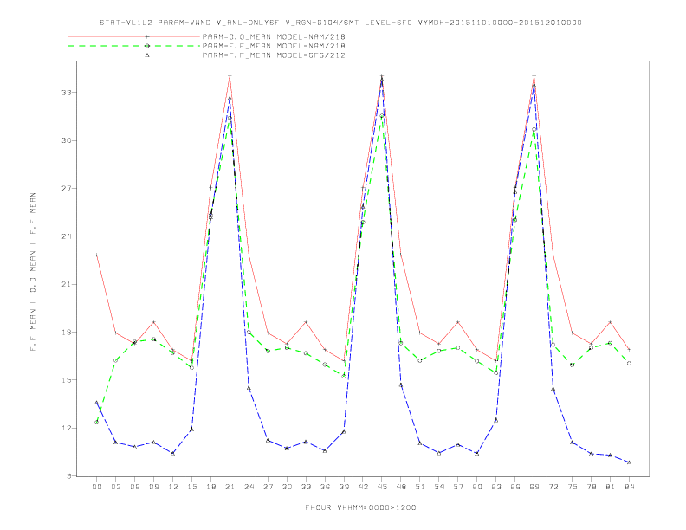Click red line data point at hour 00
Viewport: 686px width, 530px height.
click(97, 255)
